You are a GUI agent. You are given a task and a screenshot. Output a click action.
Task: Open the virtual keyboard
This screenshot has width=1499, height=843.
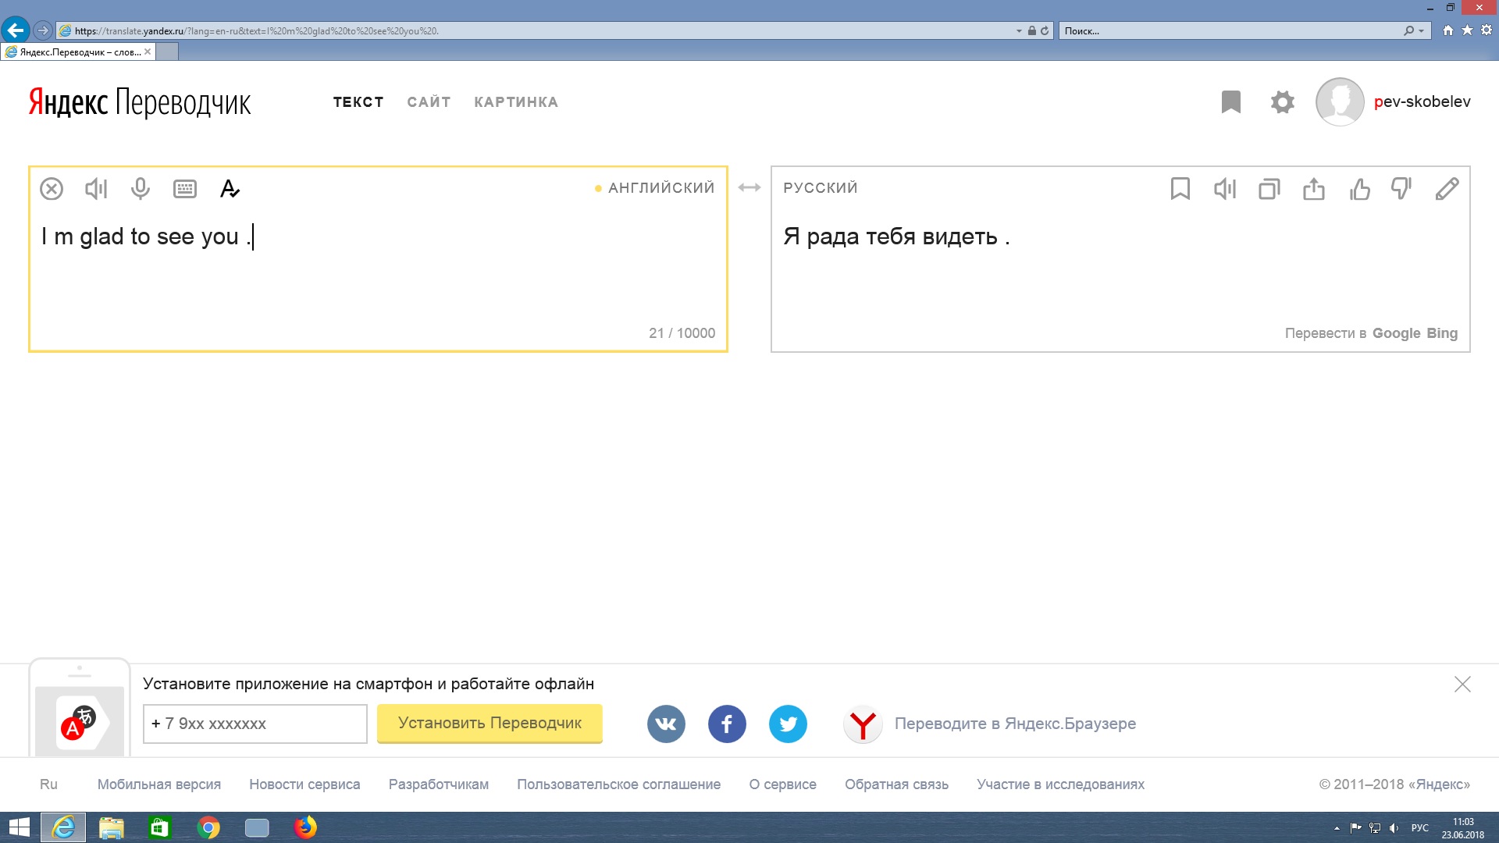coord(185,189)
